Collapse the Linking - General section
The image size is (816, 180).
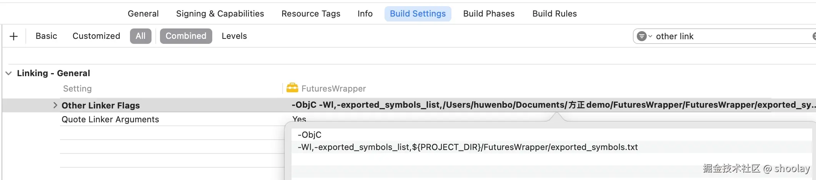tap(8, 73)
